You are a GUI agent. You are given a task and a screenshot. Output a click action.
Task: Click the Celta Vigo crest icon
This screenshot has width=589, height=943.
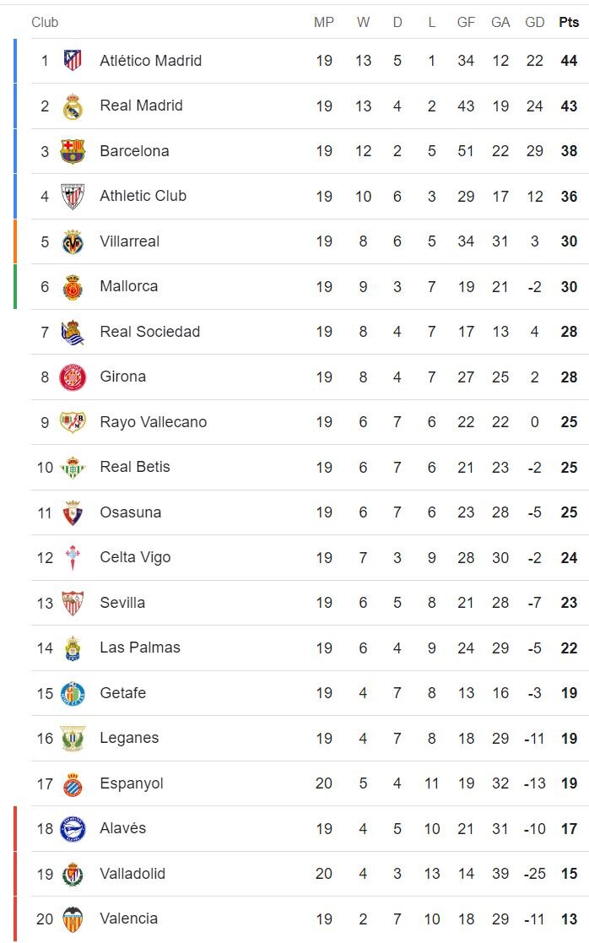(73, 558)
